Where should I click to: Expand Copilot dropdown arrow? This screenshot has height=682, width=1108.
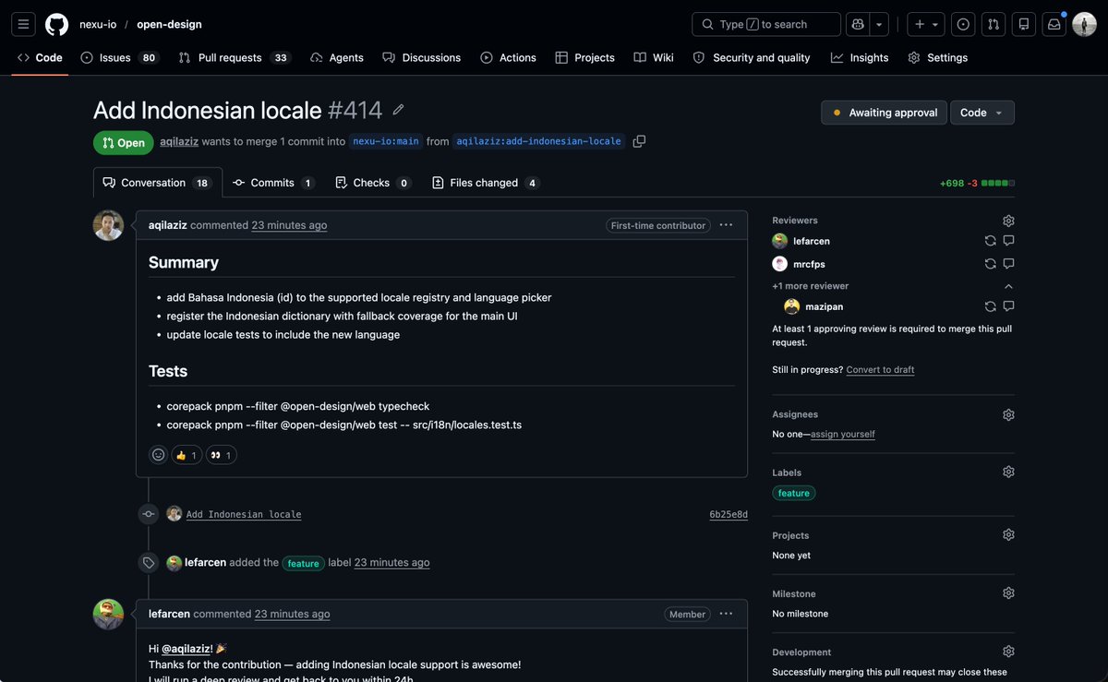pos(880,24)
